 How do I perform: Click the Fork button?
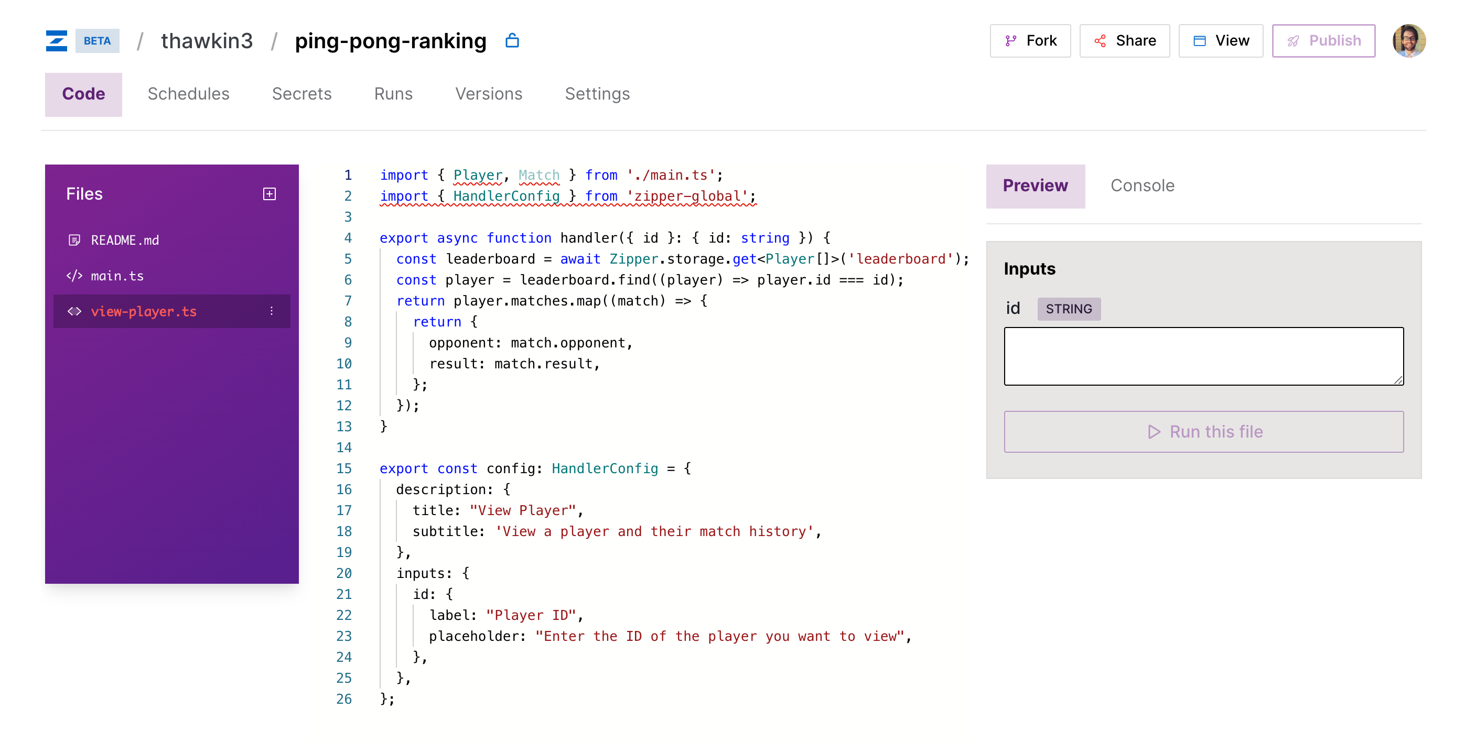click(x=1030, y=41)
